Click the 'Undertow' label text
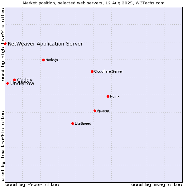The width and height of the screenshot is (187, 187). 22,83
